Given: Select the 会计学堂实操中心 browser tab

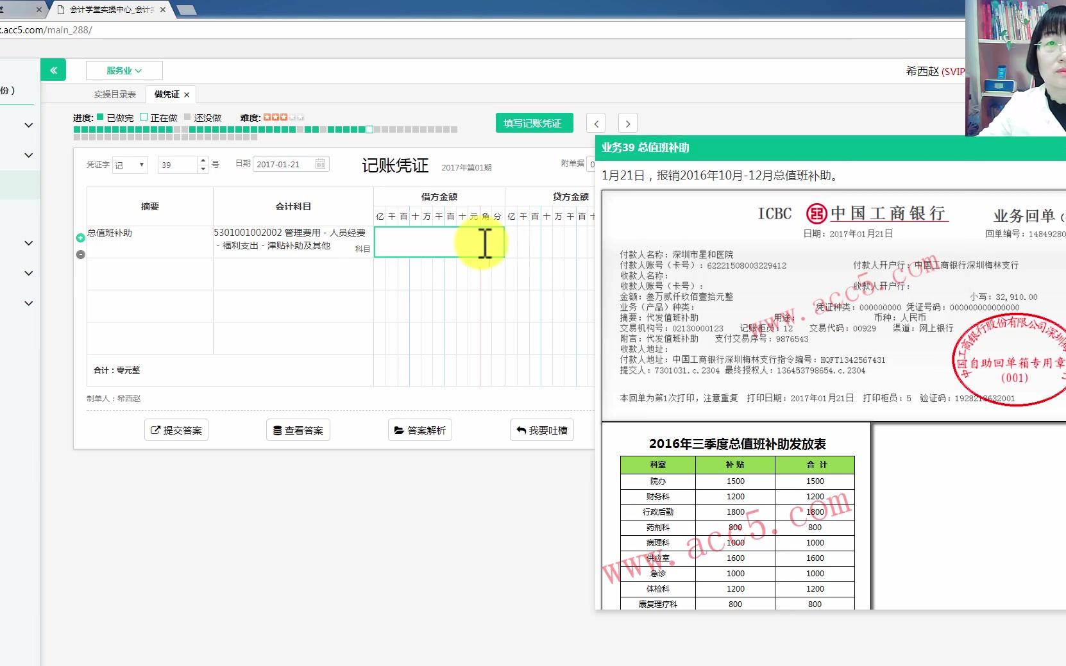Looking at the screenshot, I should tap(109, 10).
